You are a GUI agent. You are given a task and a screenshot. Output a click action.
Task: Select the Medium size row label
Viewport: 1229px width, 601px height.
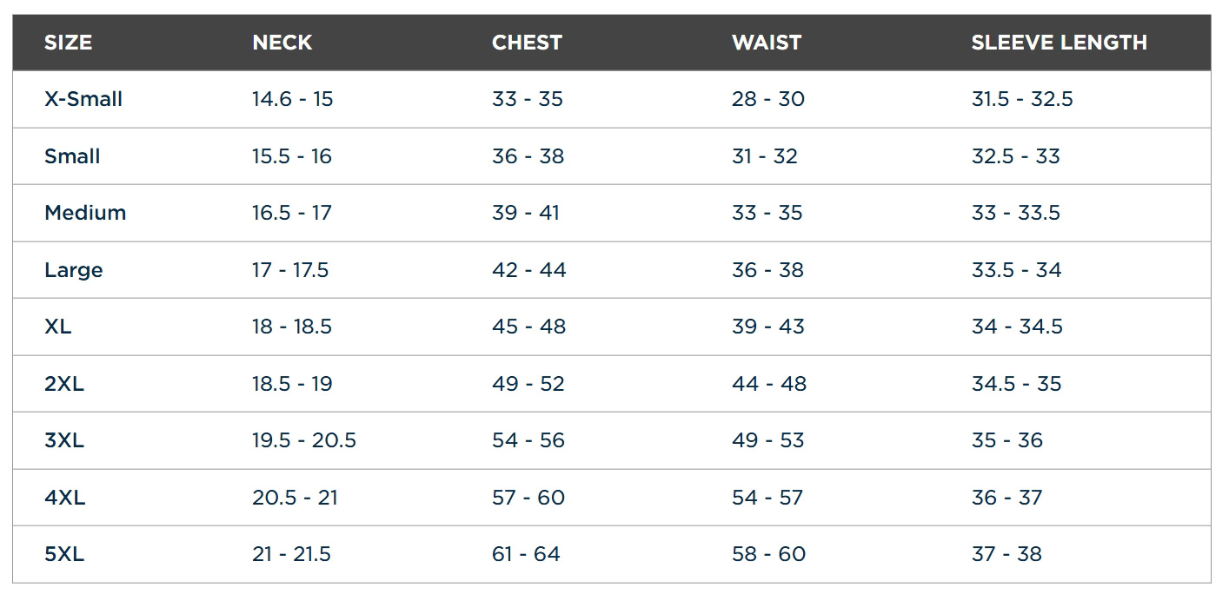[x=85, y=213]
